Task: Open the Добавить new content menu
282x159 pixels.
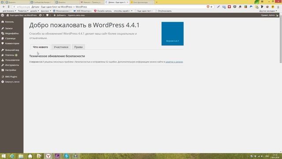Action: click(60, 15)
